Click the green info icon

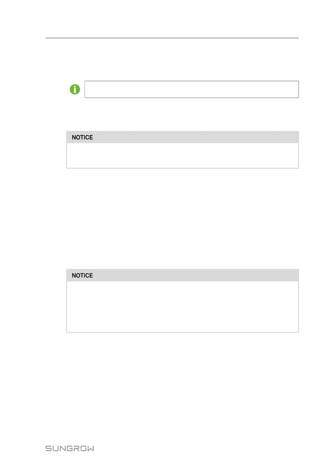coord(75,89)
